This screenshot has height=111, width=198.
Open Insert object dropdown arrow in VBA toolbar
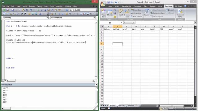[10, 10]
